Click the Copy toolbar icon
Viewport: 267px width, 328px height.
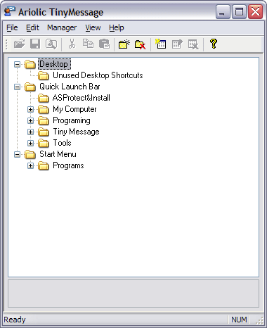click(88, 44)
